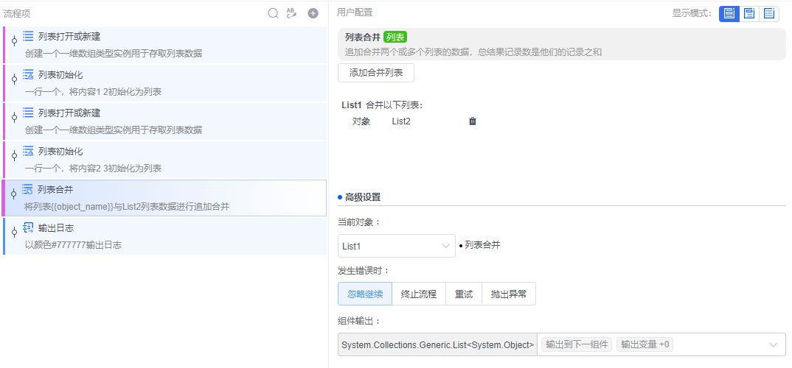Expand the 组件输出 dropdown arrow
The image size is (792, 368).
[773, 344]
